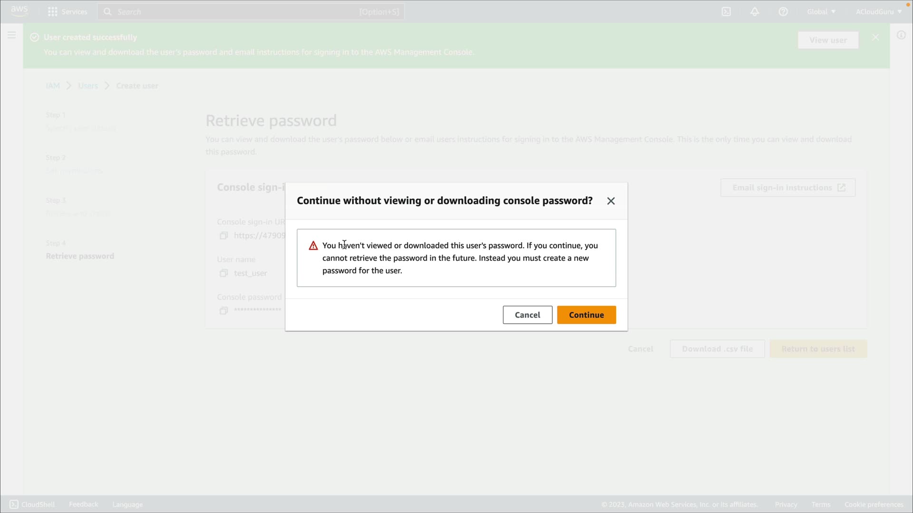Open CloudShell in the footer

click(32, 504)
